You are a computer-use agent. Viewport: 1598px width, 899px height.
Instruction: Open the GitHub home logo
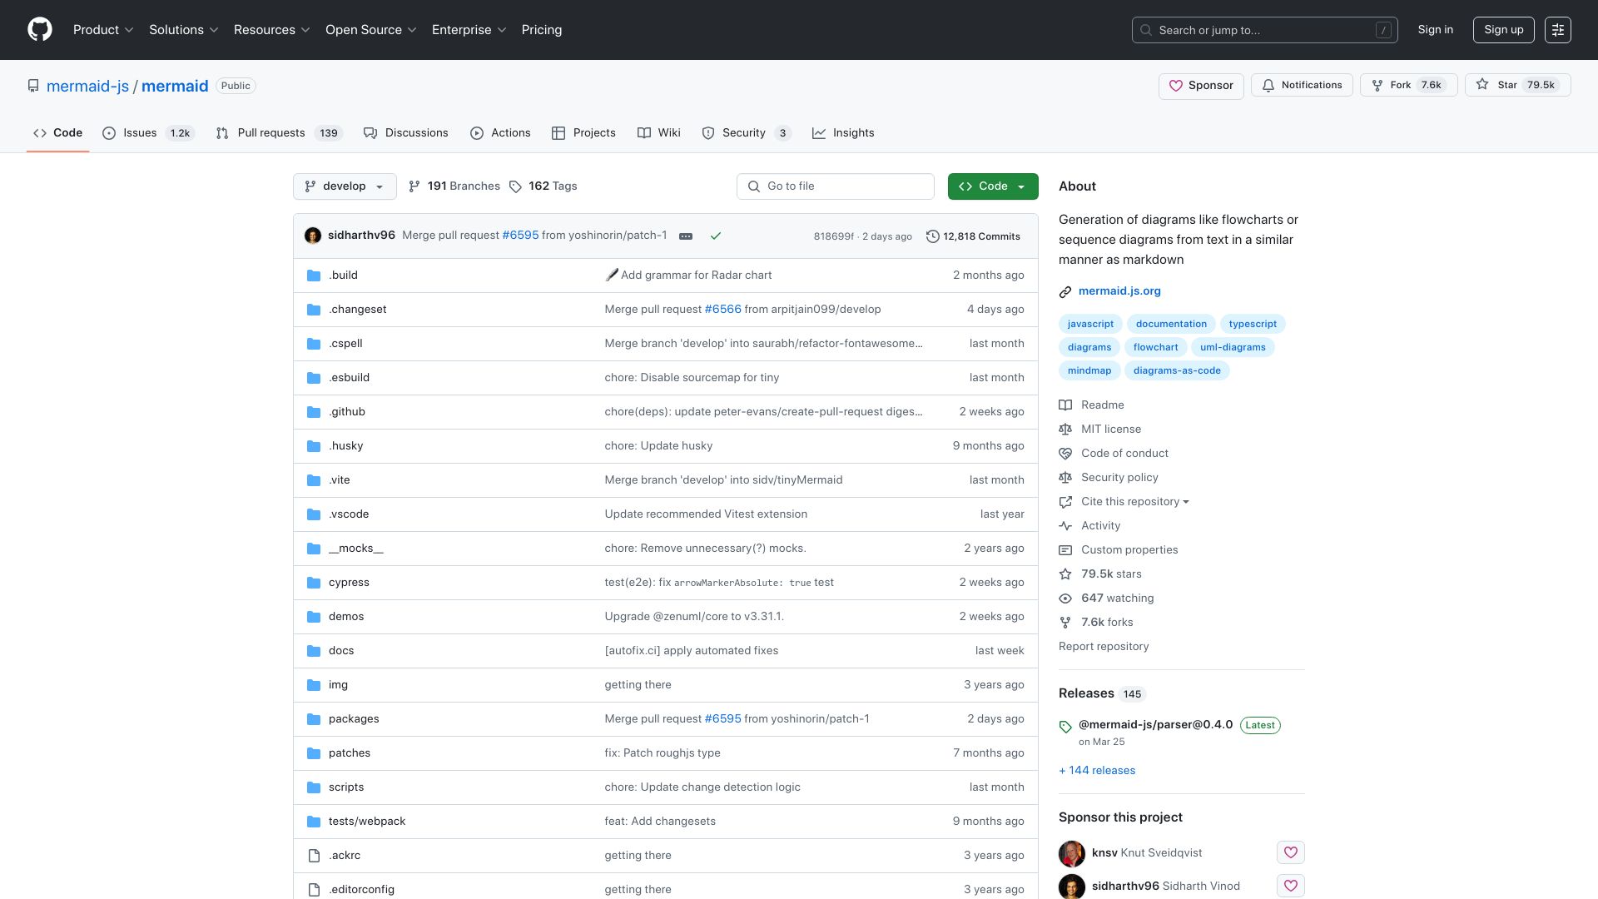click(40, 30)
